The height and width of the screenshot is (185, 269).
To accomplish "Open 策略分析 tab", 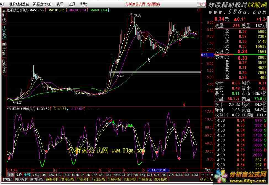I will [52, 179].
